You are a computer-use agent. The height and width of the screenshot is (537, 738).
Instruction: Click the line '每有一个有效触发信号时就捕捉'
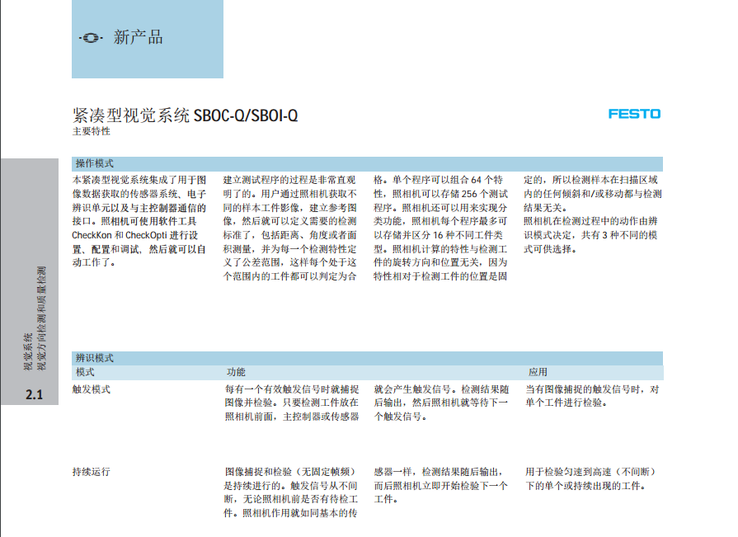[x=292, y=389]
